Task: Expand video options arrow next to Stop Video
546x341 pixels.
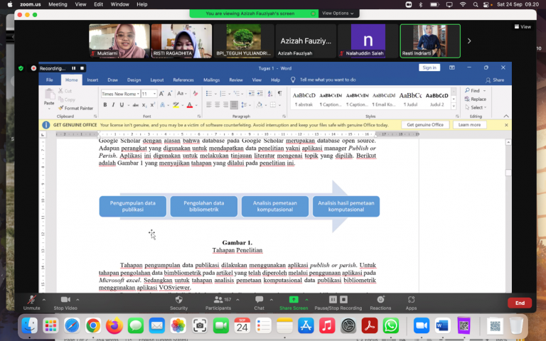Action: [x=77, y=300]
